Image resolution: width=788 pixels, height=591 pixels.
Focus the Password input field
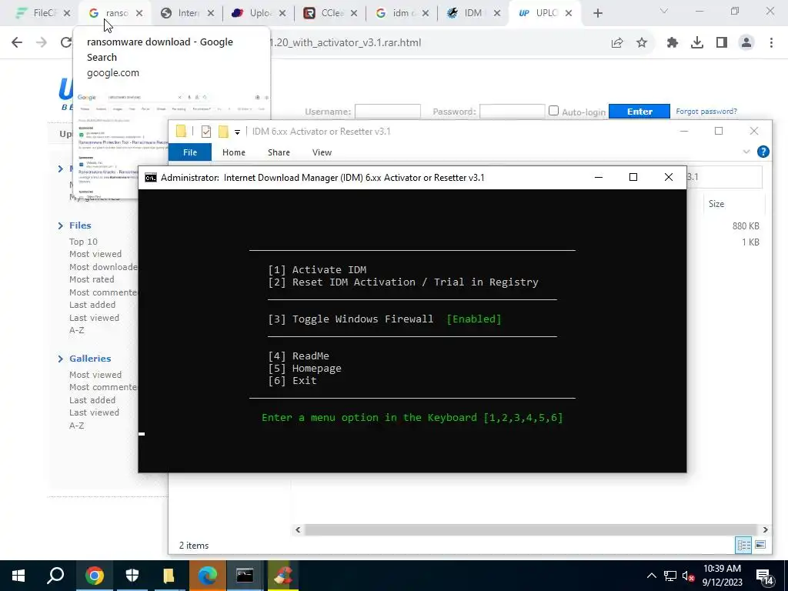(512, 112)
